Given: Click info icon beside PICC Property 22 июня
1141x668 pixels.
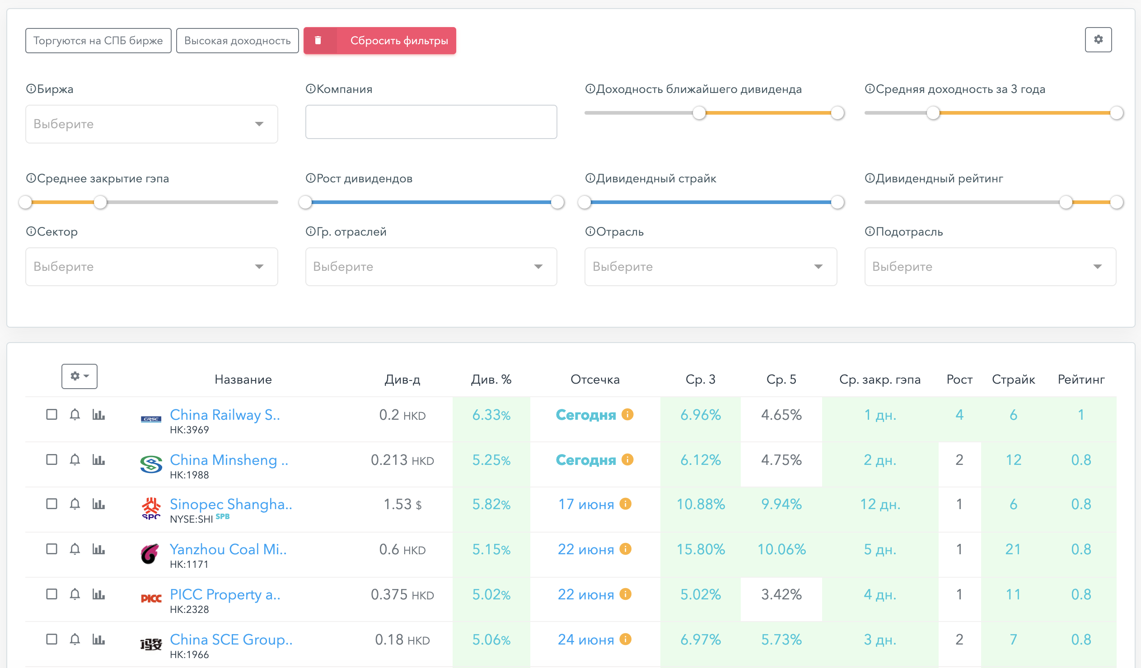Looking at the screenshot, I should pos(625,594).
